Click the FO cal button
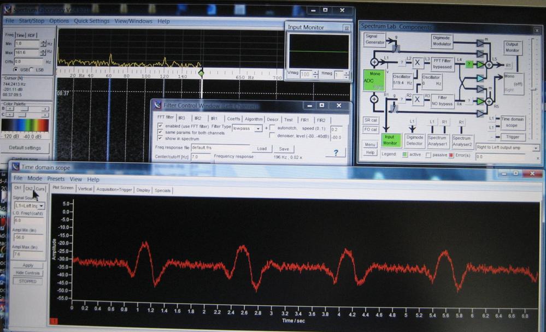Viewport: 546px width, 332px height. (x=371, y=129)
